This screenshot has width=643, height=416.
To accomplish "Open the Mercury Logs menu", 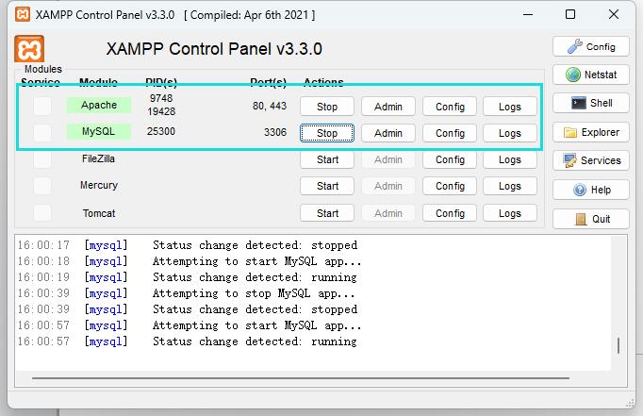I will tap(510, 186).
